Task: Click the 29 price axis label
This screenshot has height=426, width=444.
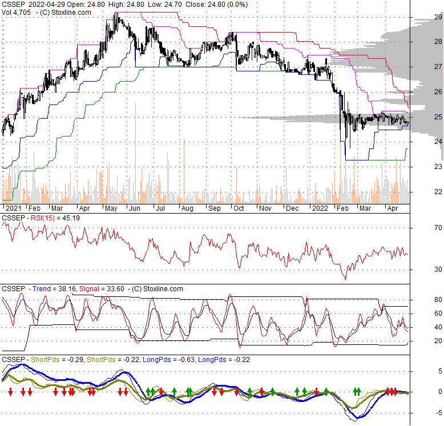Action: pyautogui.click(x=438, y=17)
